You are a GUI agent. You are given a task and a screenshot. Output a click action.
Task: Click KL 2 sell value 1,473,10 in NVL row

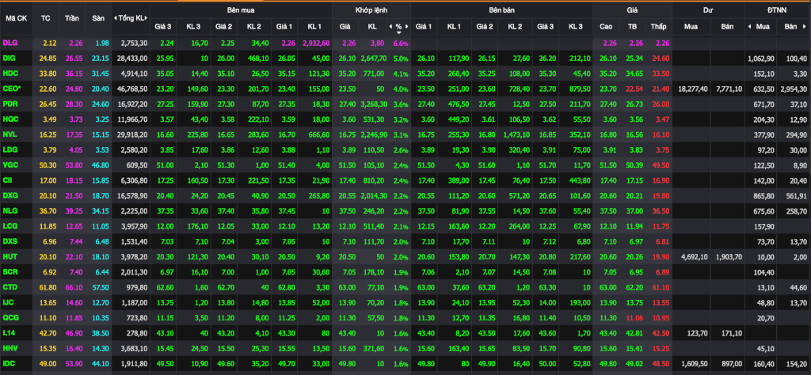coord(515,134)
